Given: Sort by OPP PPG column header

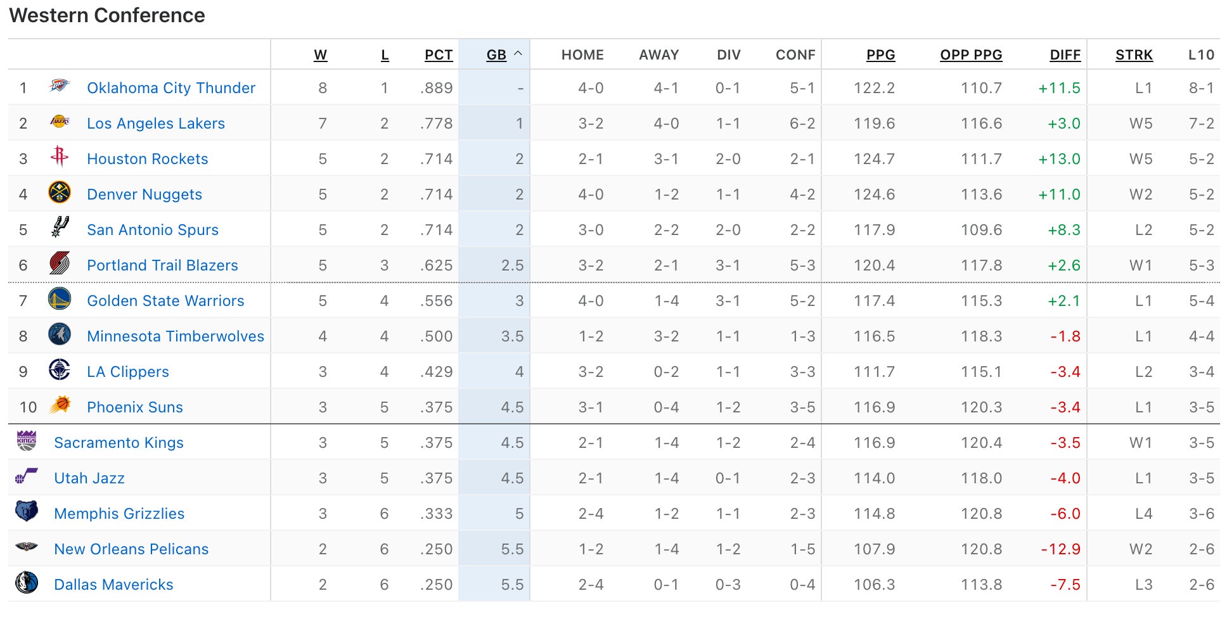Looking at the screenshot, I should click(x=971, y=55).
